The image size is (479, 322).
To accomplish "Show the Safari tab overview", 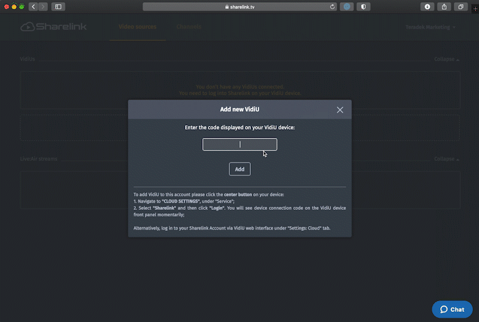I will 461,7.
